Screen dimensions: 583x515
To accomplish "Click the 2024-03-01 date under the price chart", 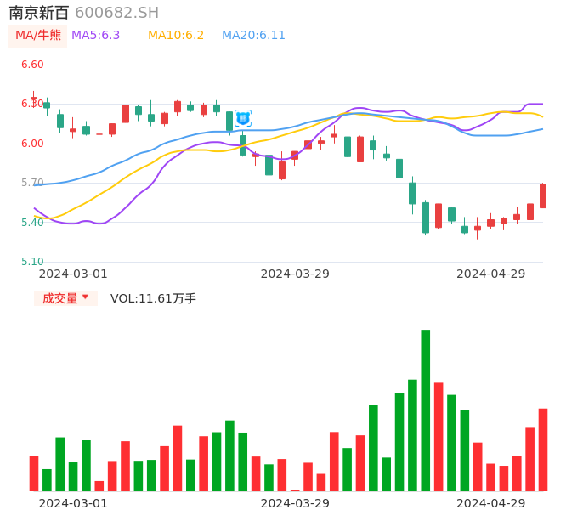I will tap(73, 274).
